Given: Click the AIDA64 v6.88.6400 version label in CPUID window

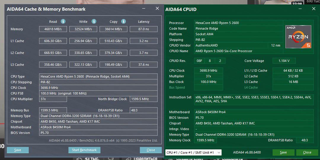Looking at the screenshot, I should click(247, 153).
